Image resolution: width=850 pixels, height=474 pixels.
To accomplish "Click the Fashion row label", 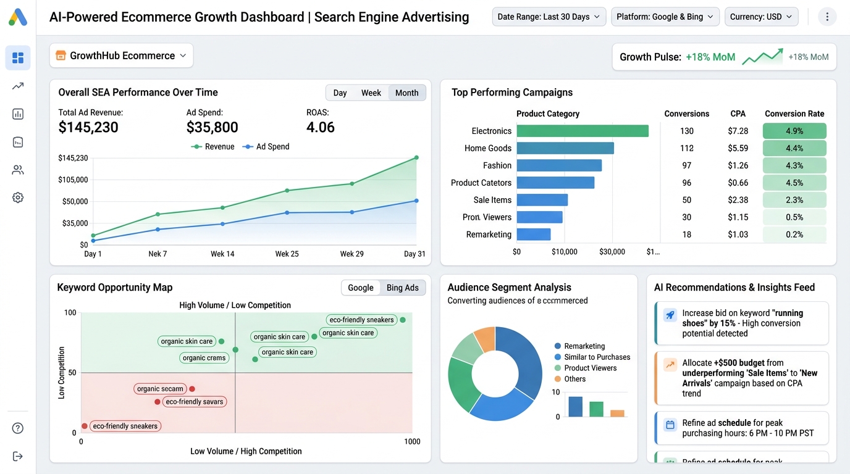I will [497, 165].
